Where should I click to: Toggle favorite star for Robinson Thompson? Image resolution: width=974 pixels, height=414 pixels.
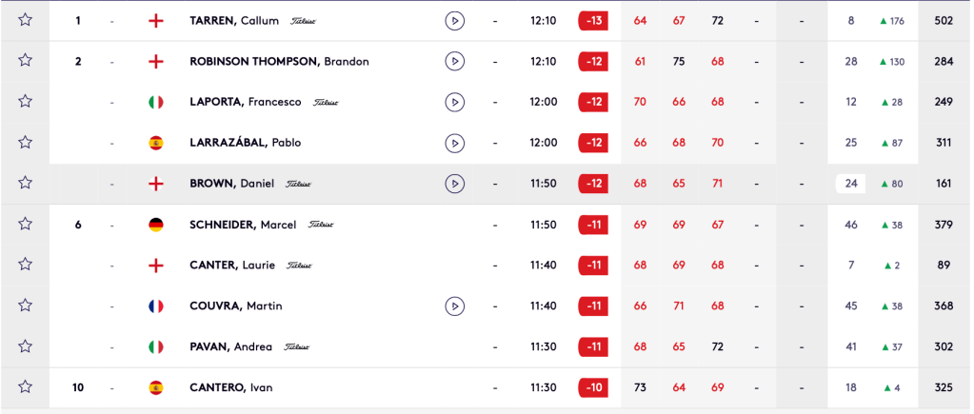click(x=26, y=61)
